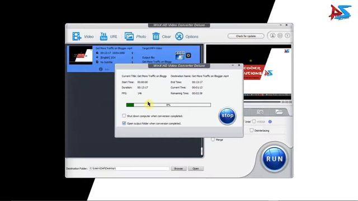Click the preview playback seek bar
This screenshot has width=358, height=201.
click(x=262, y=102)
